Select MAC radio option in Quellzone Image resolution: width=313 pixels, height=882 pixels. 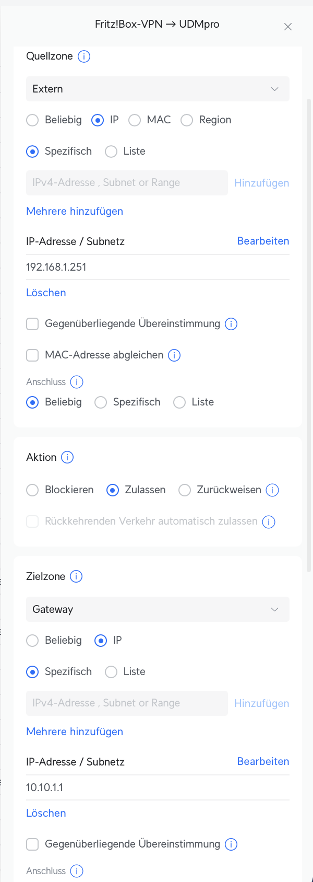coord(135,120)
